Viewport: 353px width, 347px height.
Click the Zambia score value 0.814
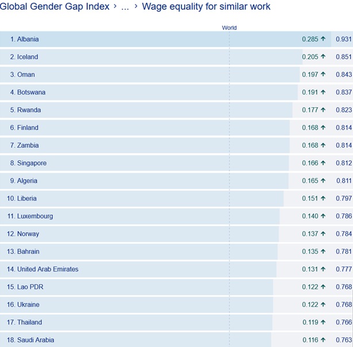click(x=344, y=146)
